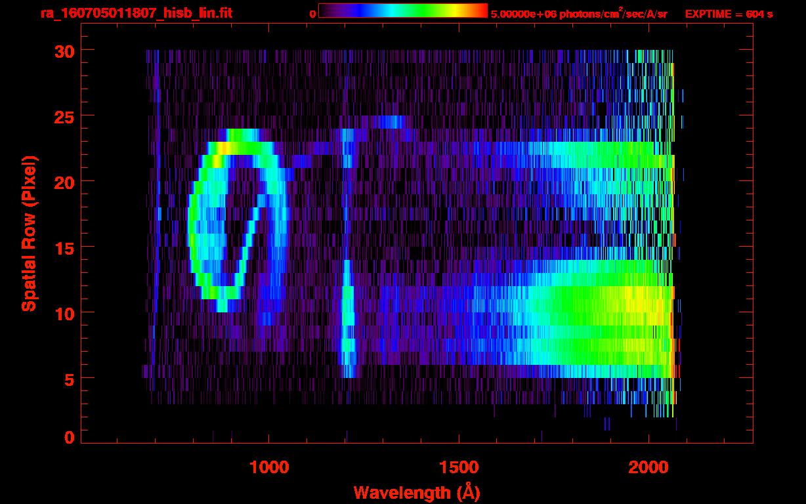Click the rainbow color scale bar
The width and height of the screenshot is (806, 504).
403,10
